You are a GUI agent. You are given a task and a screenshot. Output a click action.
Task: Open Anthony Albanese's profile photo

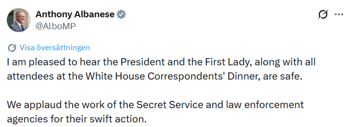click(19, 20)
